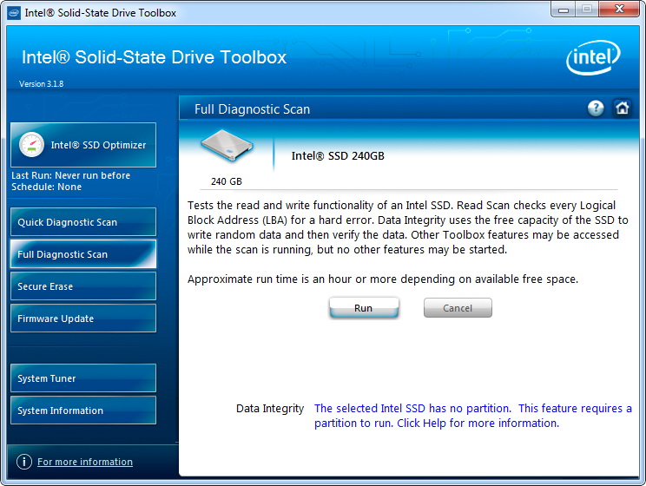Open Secure Erase section
Screen dimensions: 646x486
tap(83, 286)
